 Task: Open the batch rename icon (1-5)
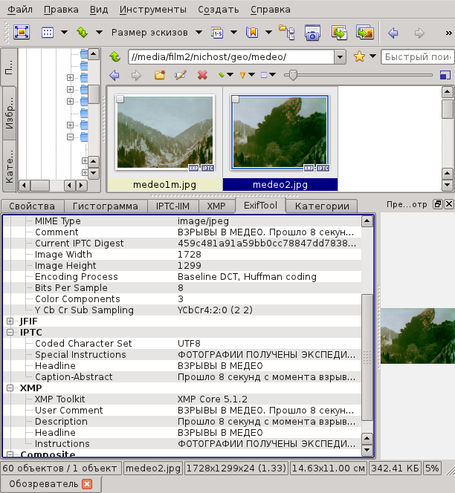217,32
